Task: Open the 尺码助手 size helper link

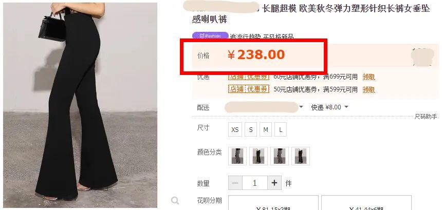Action: tap(426, 117)
